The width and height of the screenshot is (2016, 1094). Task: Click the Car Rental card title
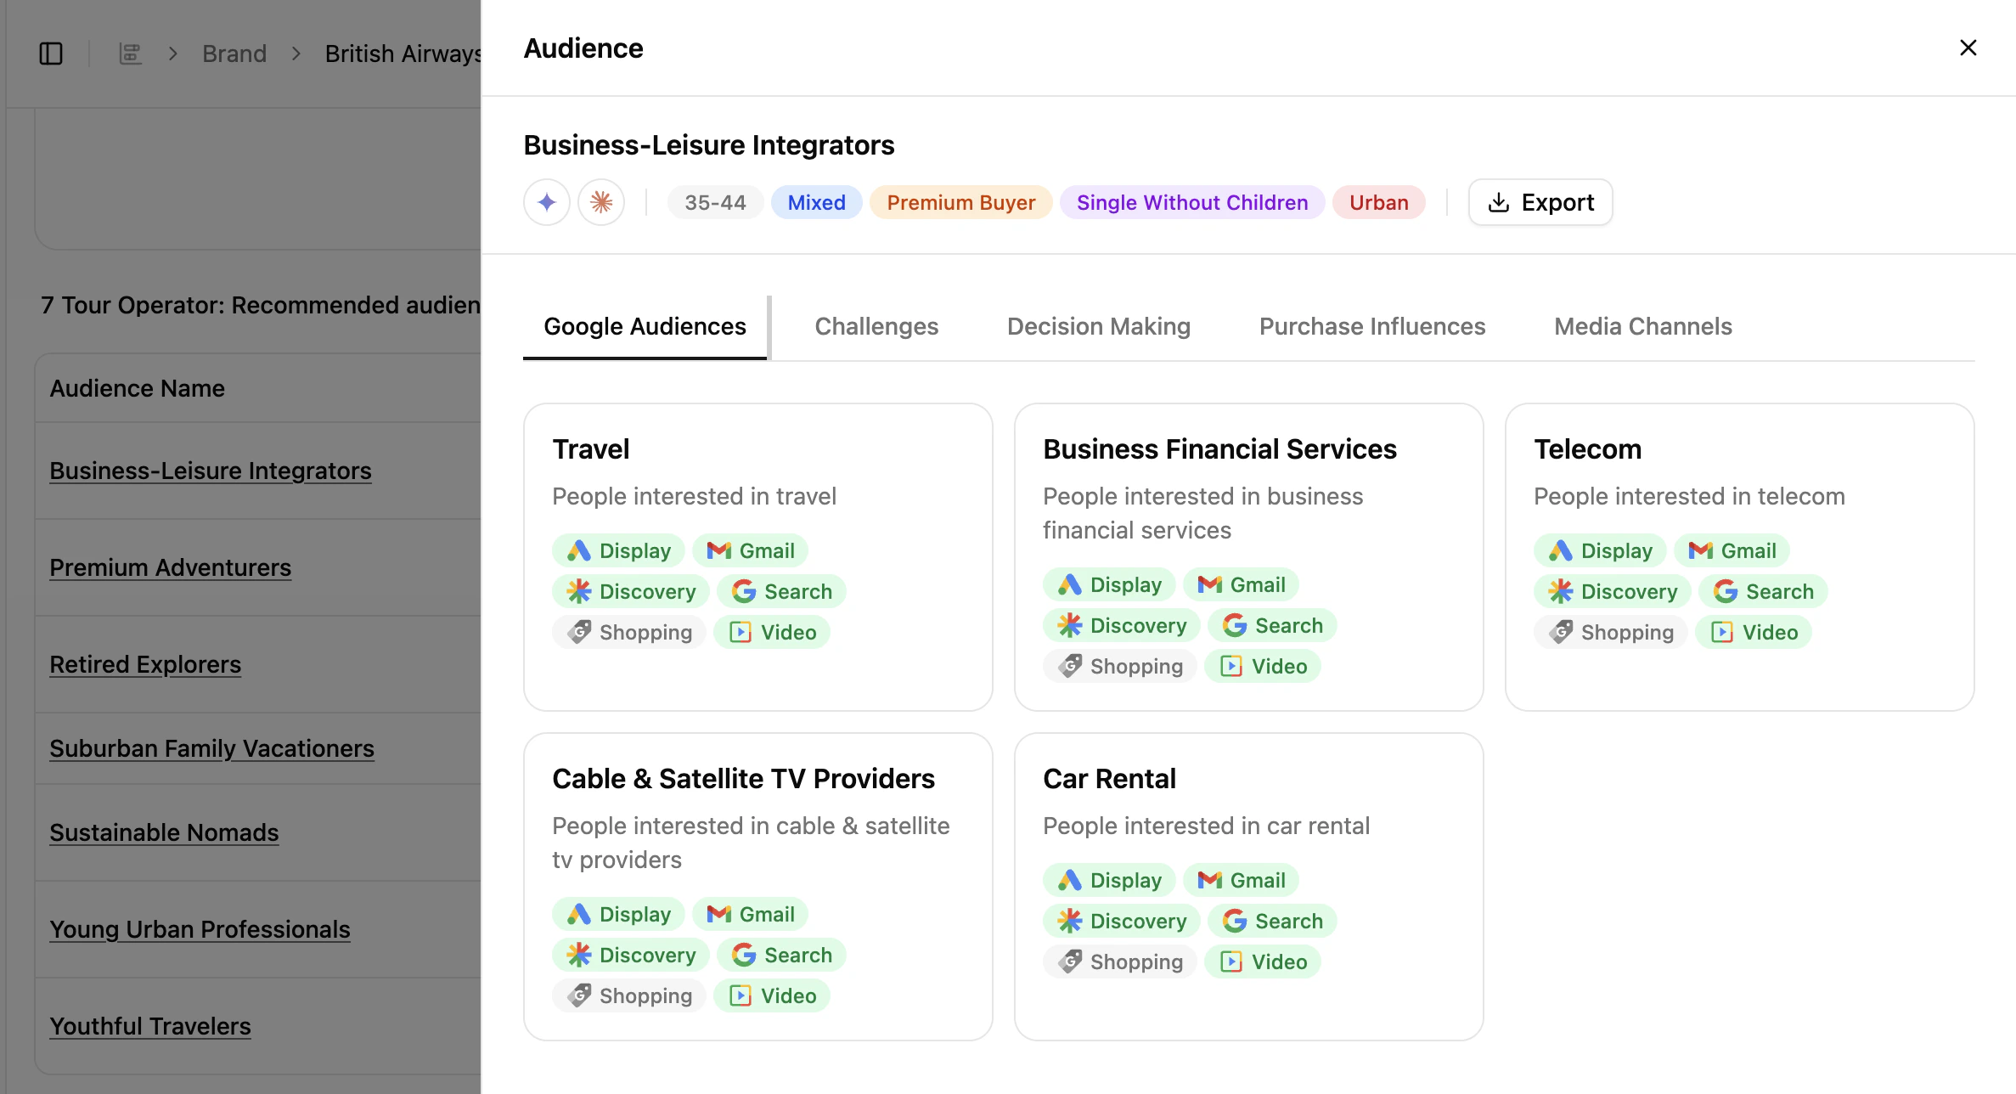1109,778
